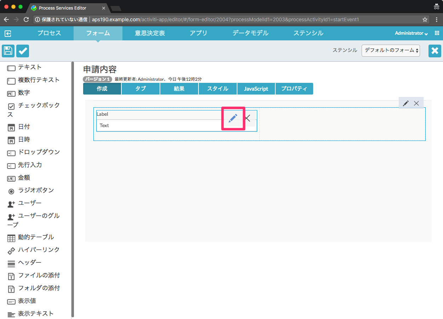Choose the 日時 datetime field icon
Screen dimensions: 443x319
11,140
